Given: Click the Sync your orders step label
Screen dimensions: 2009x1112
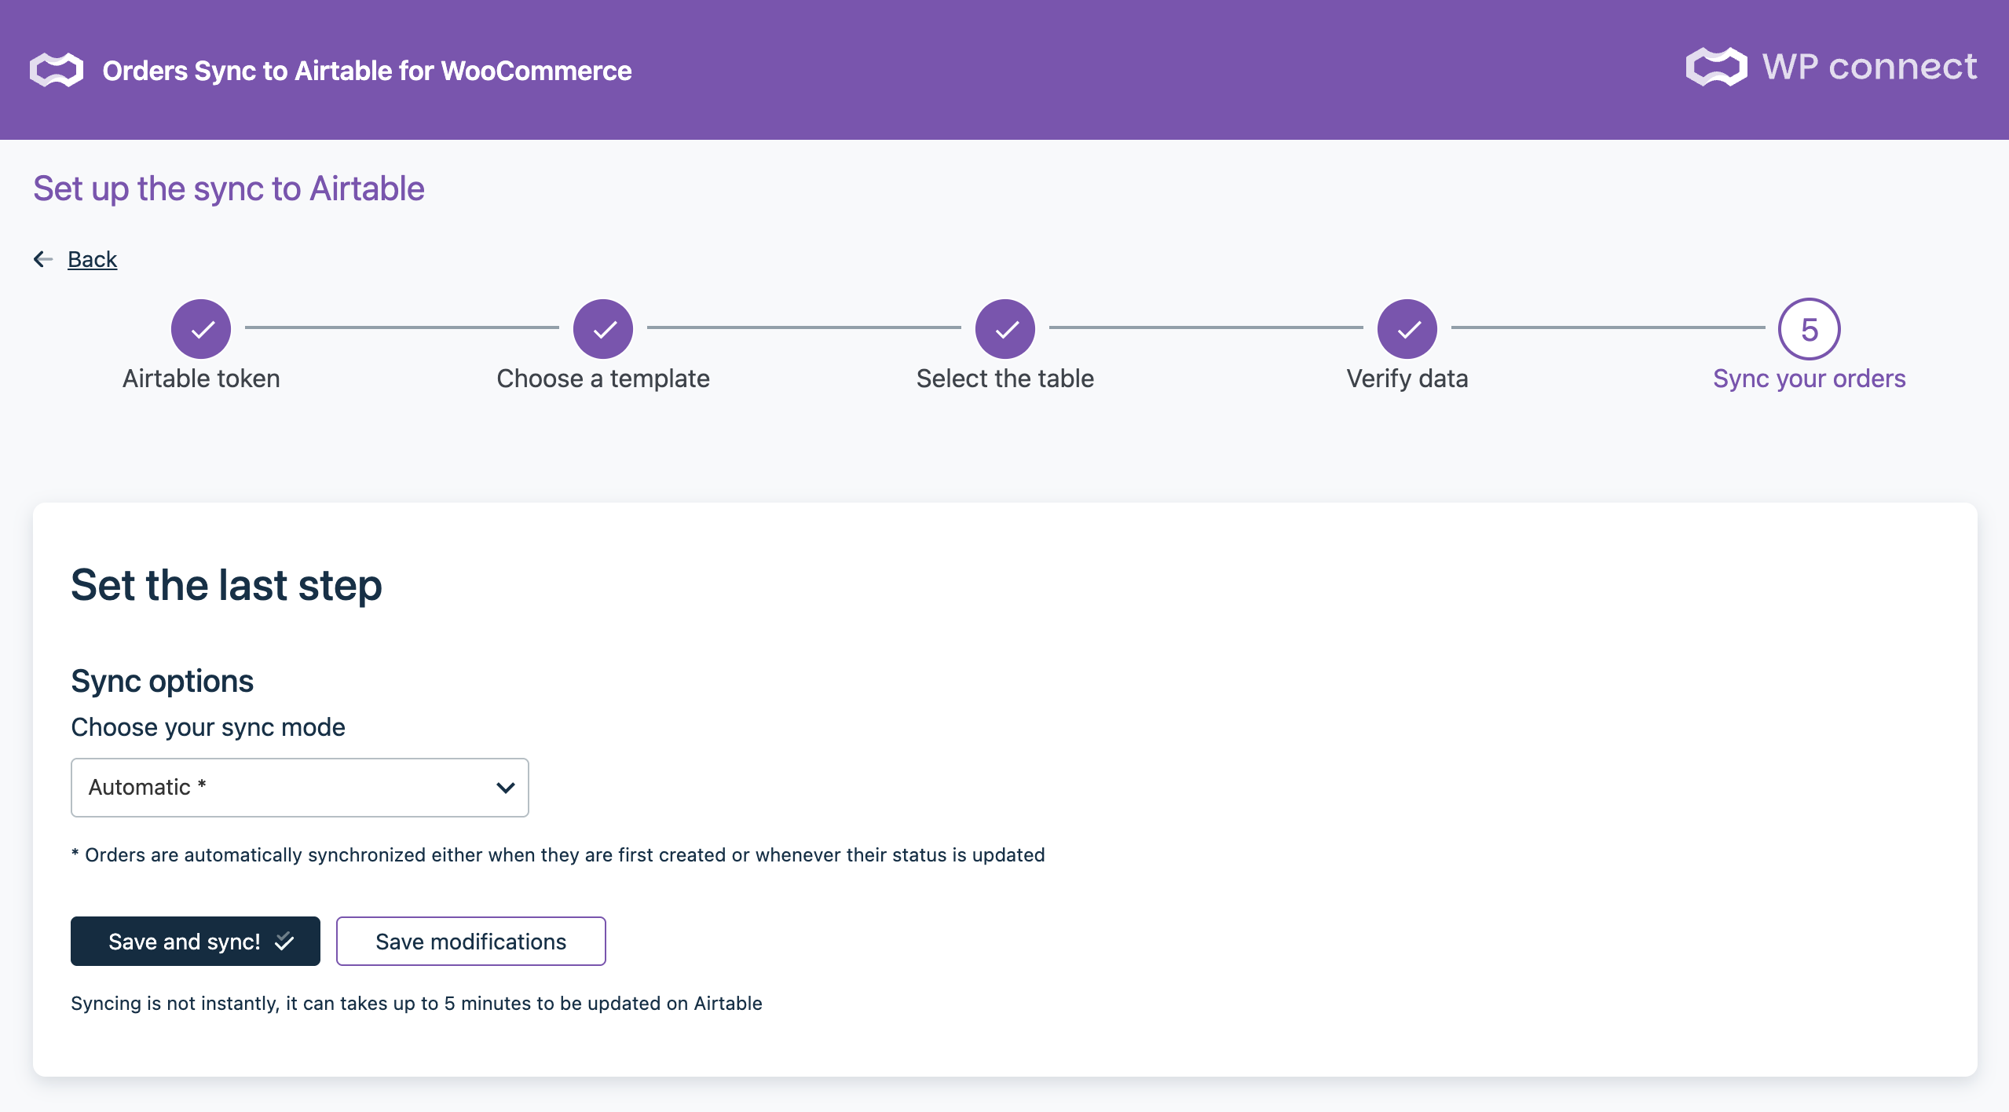Looking at the screenshot, I should click(x=1809, y=379).
